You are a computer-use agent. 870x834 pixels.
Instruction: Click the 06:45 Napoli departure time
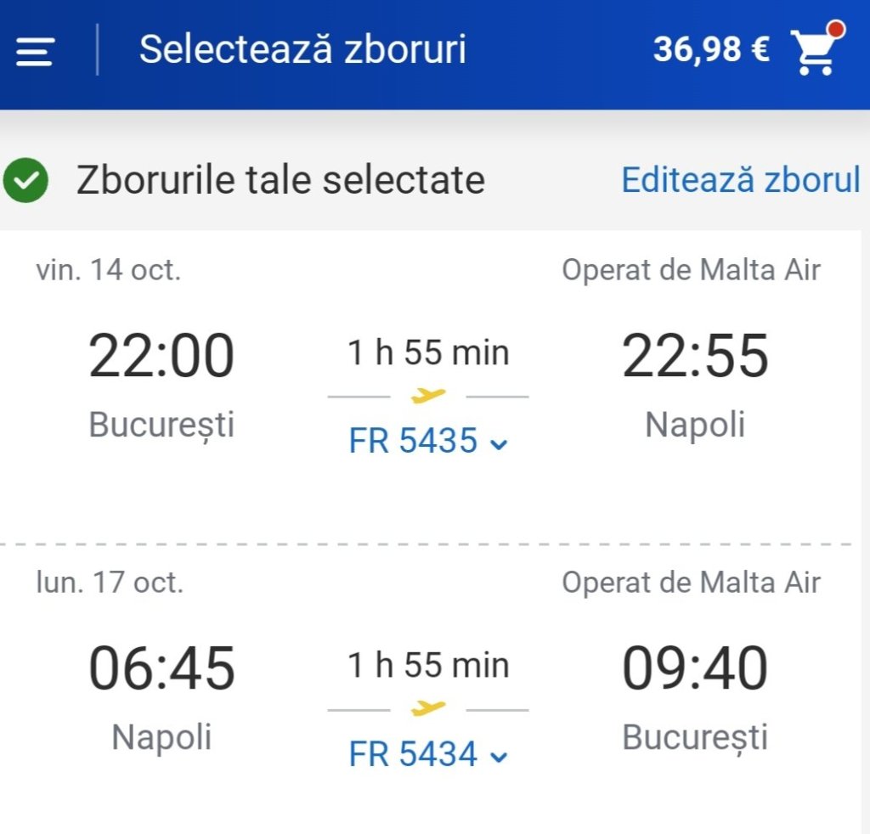click(161, 669)
